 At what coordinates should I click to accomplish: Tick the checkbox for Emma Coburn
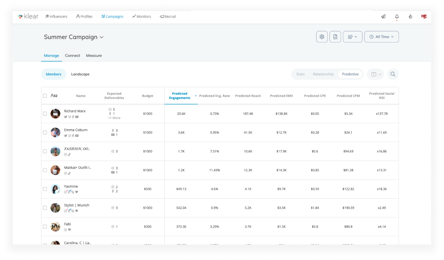pos(45,133)
